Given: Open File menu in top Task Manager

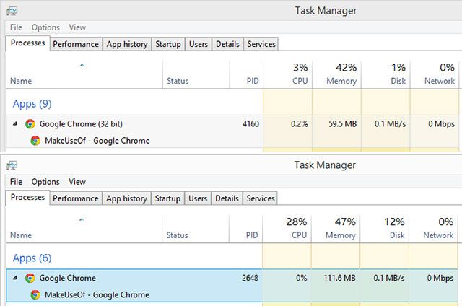Looking at the screenshot, I should coord(16,27).
